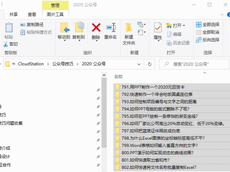
Task: Select folder 795.如何在PPT绘制一条修饰的渐变金线?
Action: pos(172,116)
